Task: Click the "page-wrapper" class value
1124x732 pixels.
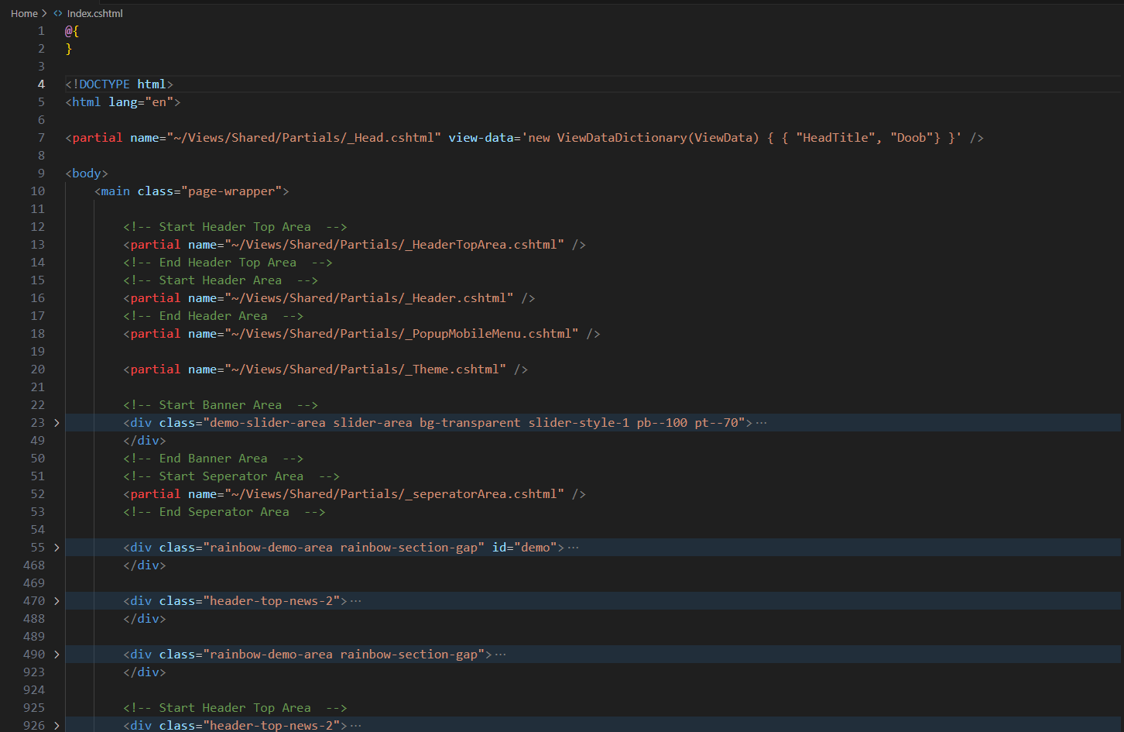Action: [231, 191]
